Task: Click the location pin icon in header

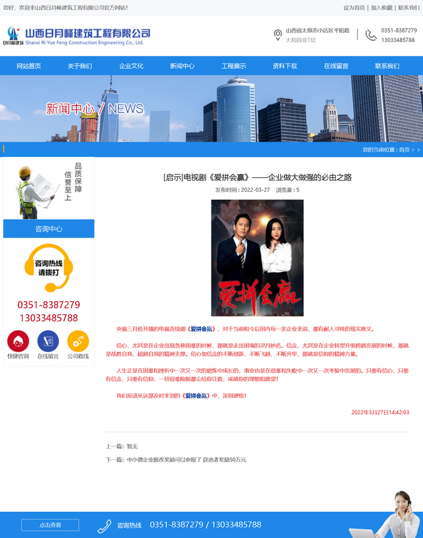Action: 278,35
